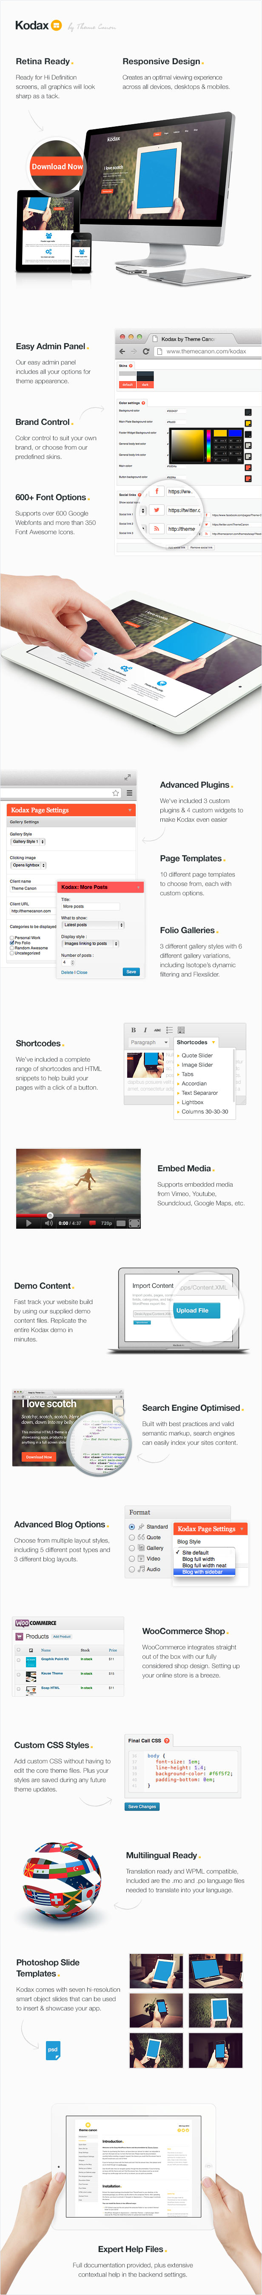Screen dimensions: 262x2295
Task: Choose Accordian from Shortcodes menu
Action: [194, 1083]
